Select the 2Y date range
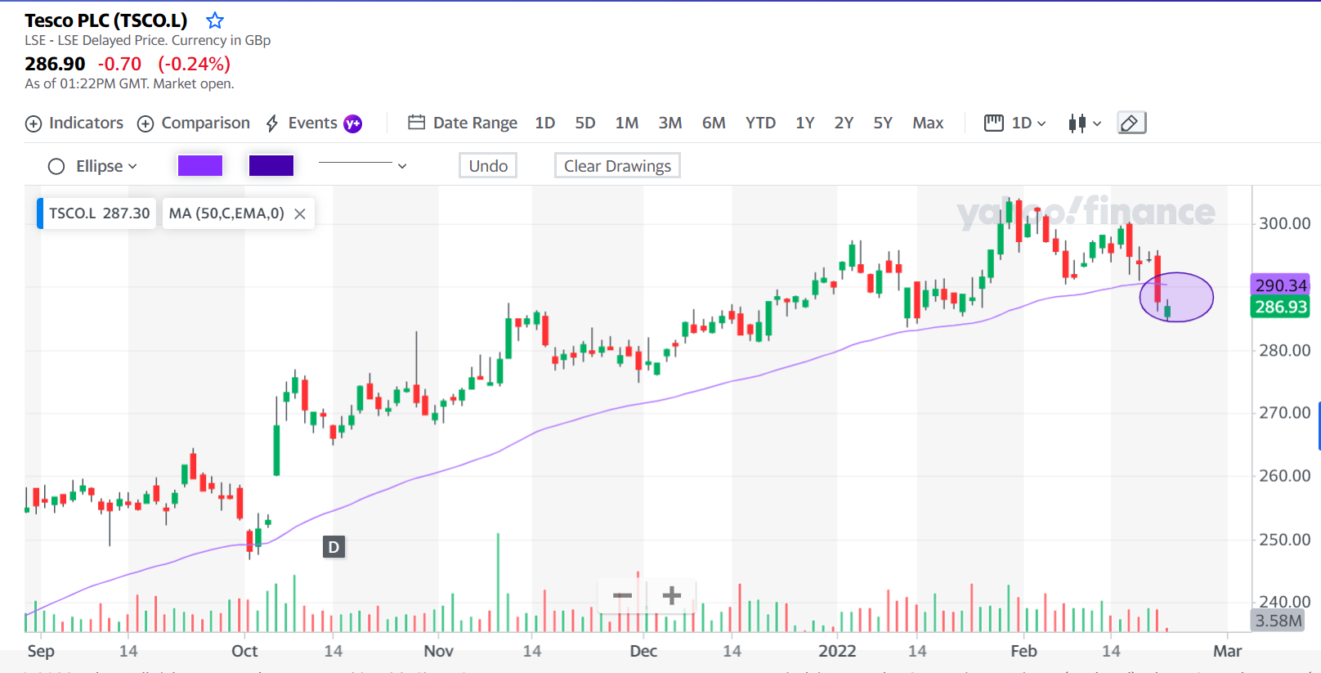 point(844,123)
